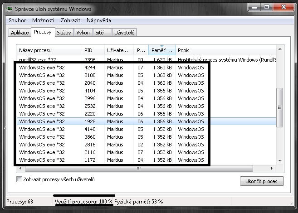Sort by Název procesu column header

pyautogui.click(x=49, y=50)
